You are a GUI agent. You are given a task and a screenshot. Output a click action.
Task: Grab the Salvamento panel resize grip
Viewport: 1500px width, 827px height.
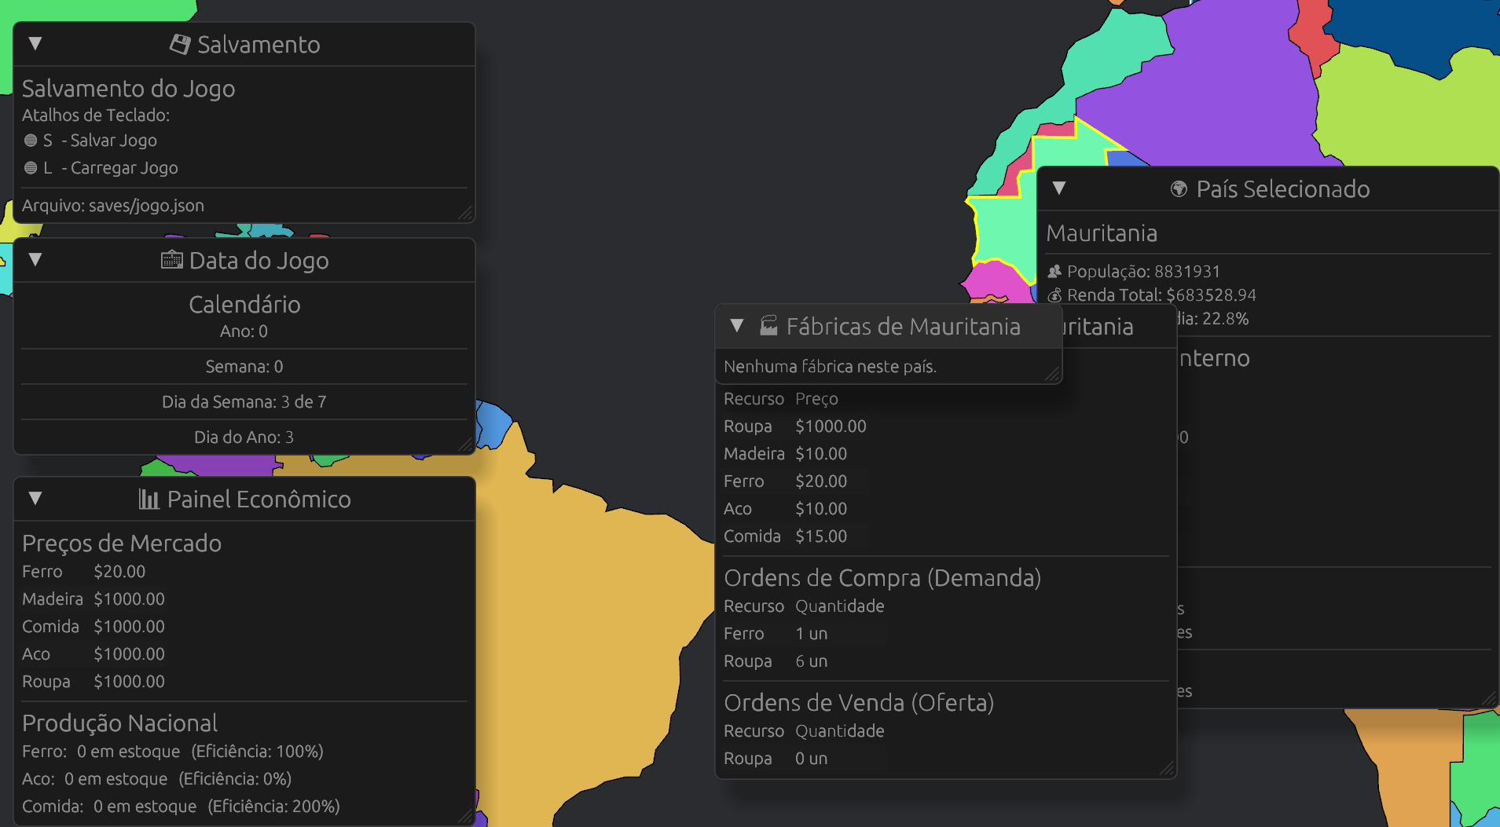[x=466, y=214]
